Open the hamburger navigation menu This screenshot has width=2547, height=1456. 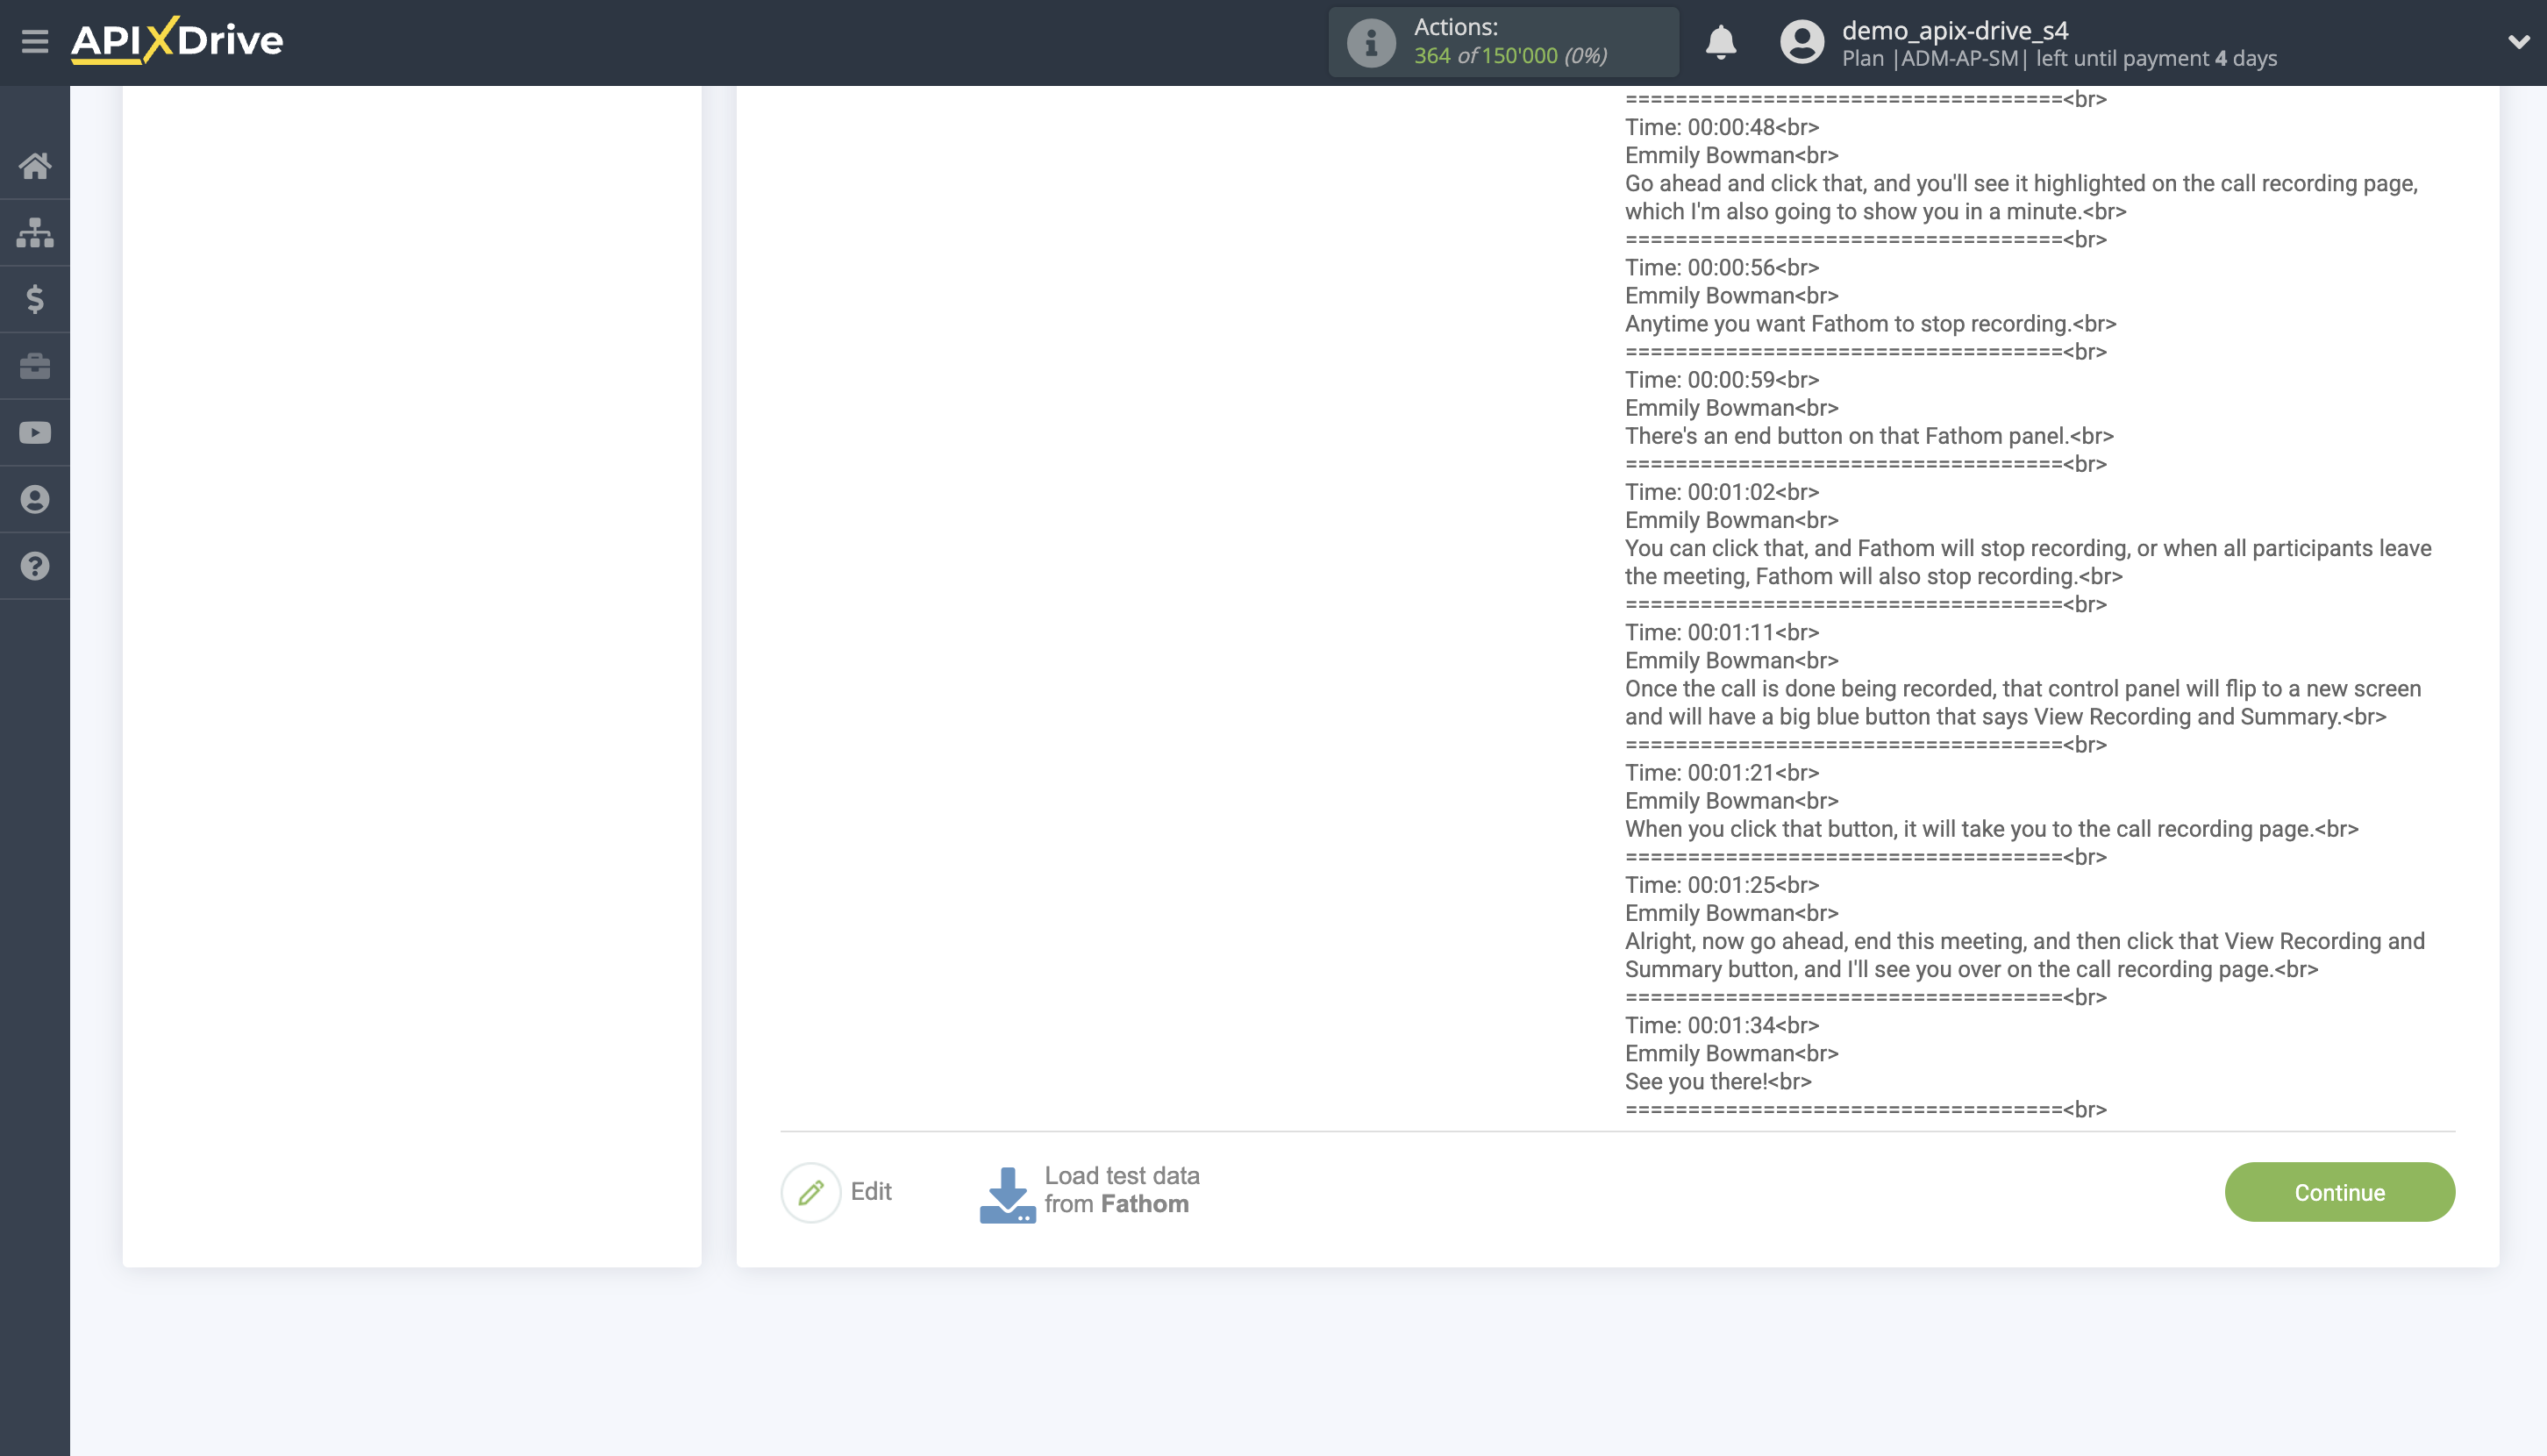pos(36,41)
